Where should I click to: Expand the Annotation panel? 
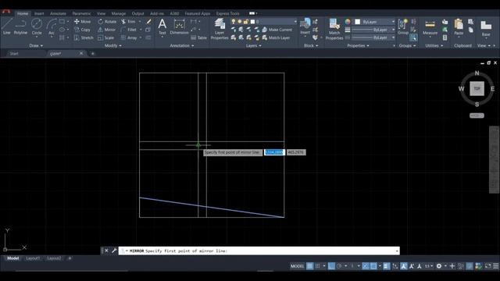(x=182, y=45)
